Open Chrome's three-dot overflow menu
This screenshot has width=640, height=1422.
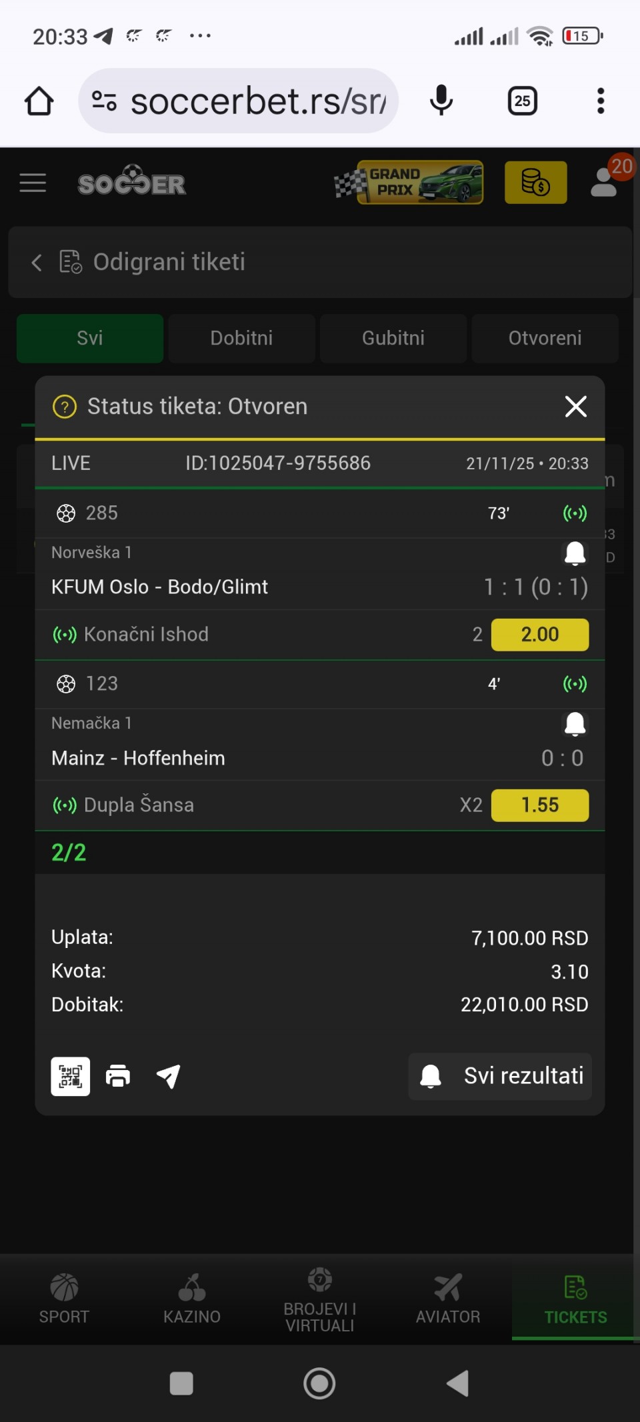click(600, 101)
